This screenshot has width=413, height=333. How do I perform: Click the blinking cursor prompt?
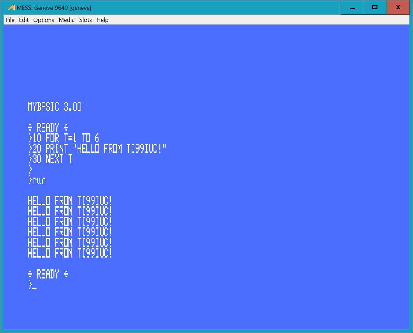click(x=33, y=285)
